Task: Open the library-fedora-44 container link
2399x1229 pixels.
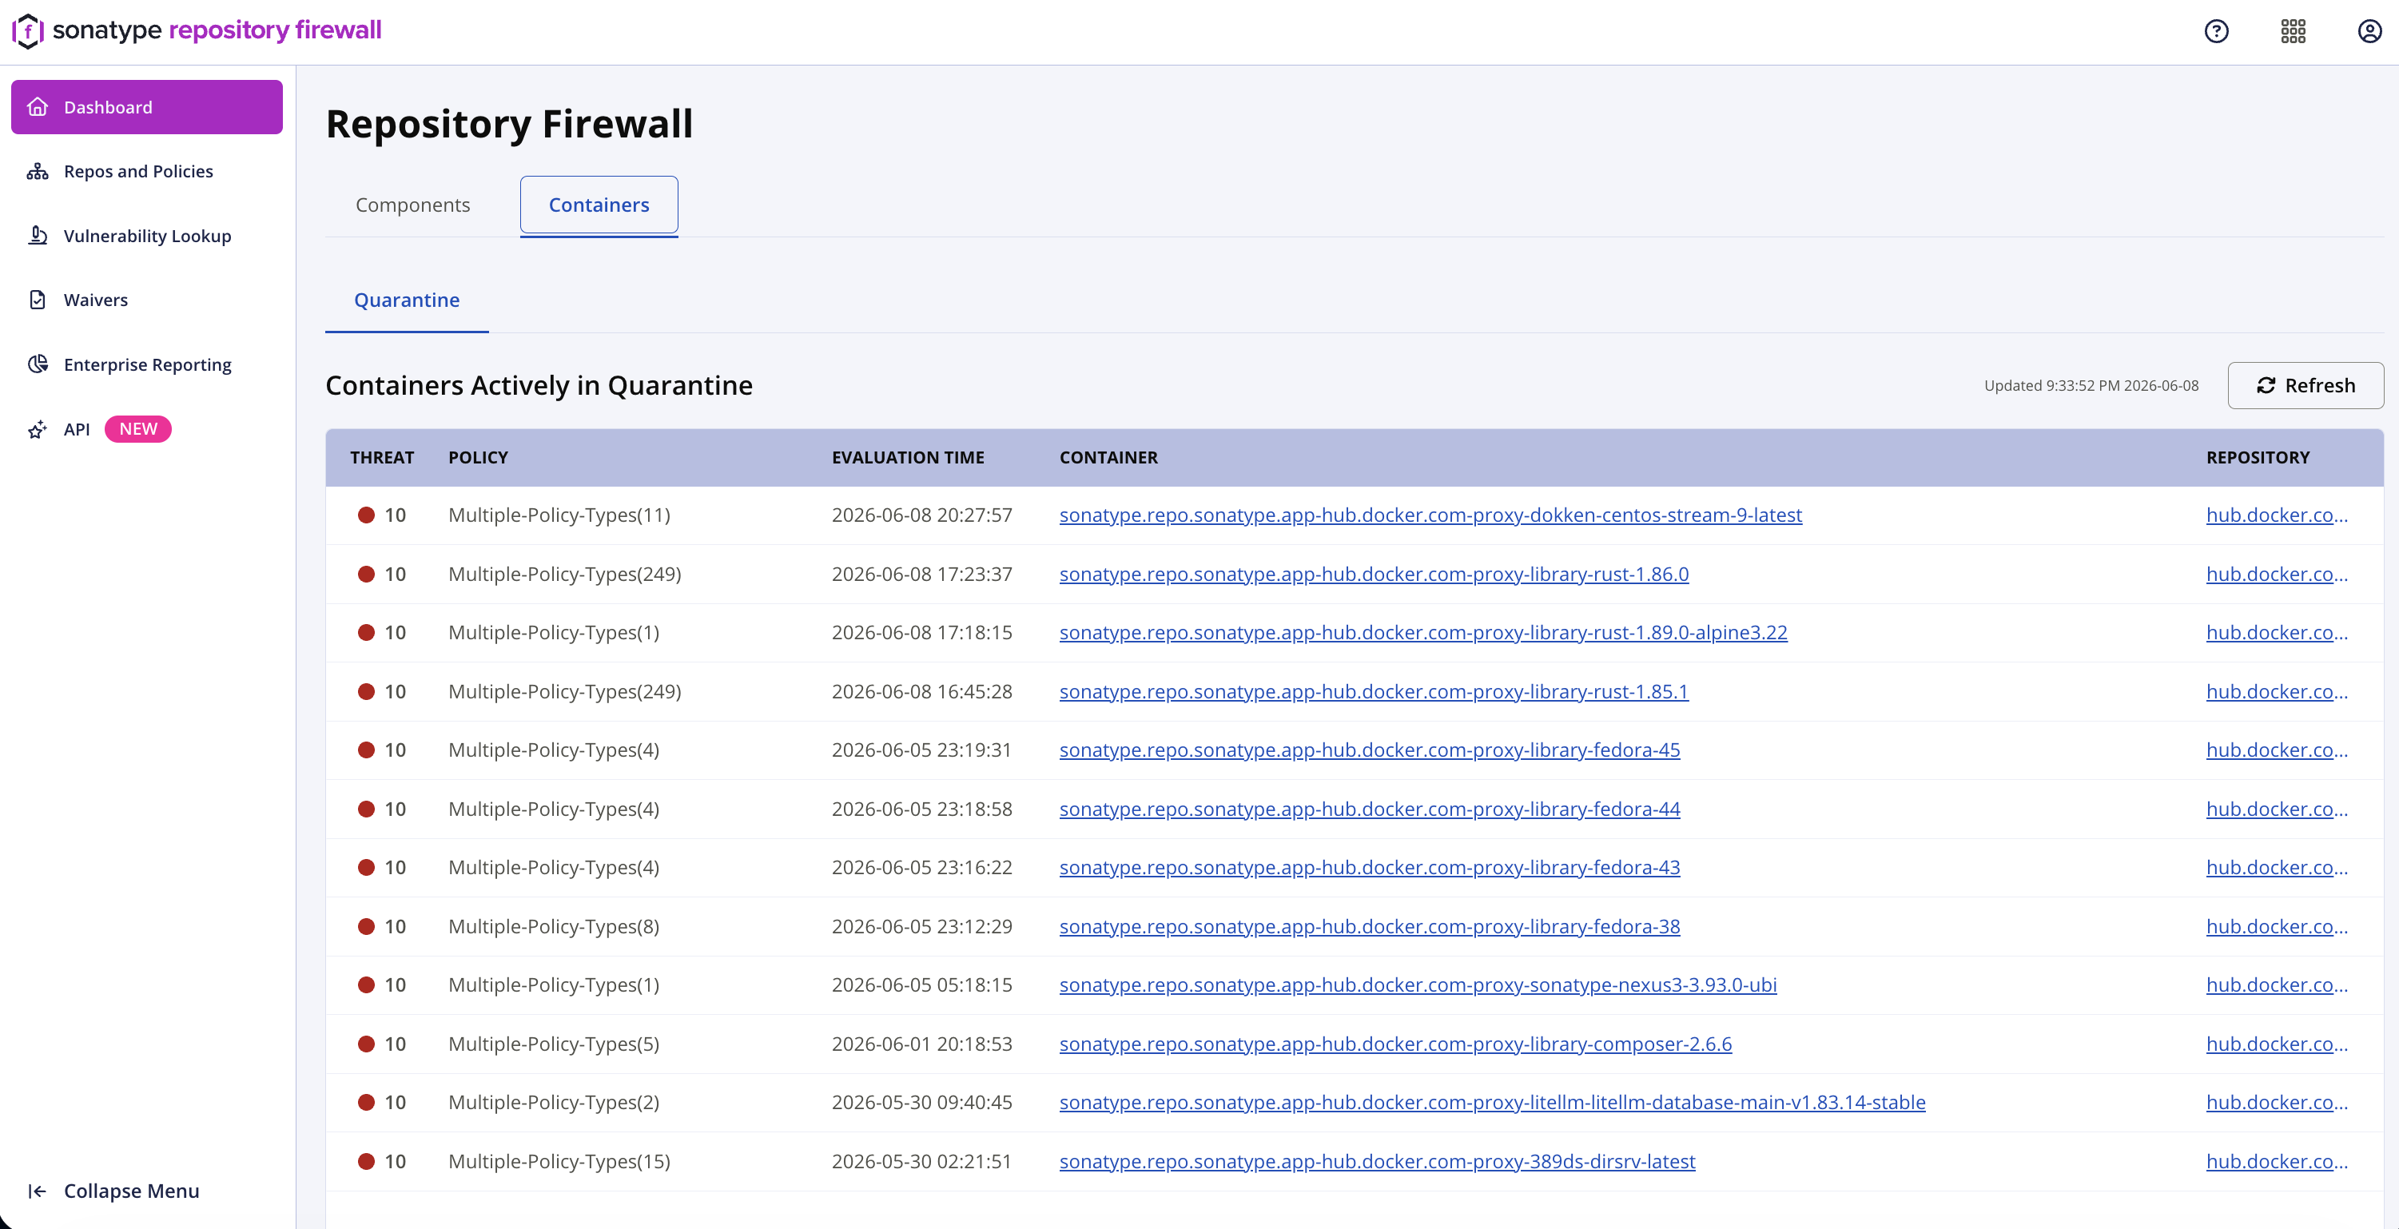Action: point(1370,809)
